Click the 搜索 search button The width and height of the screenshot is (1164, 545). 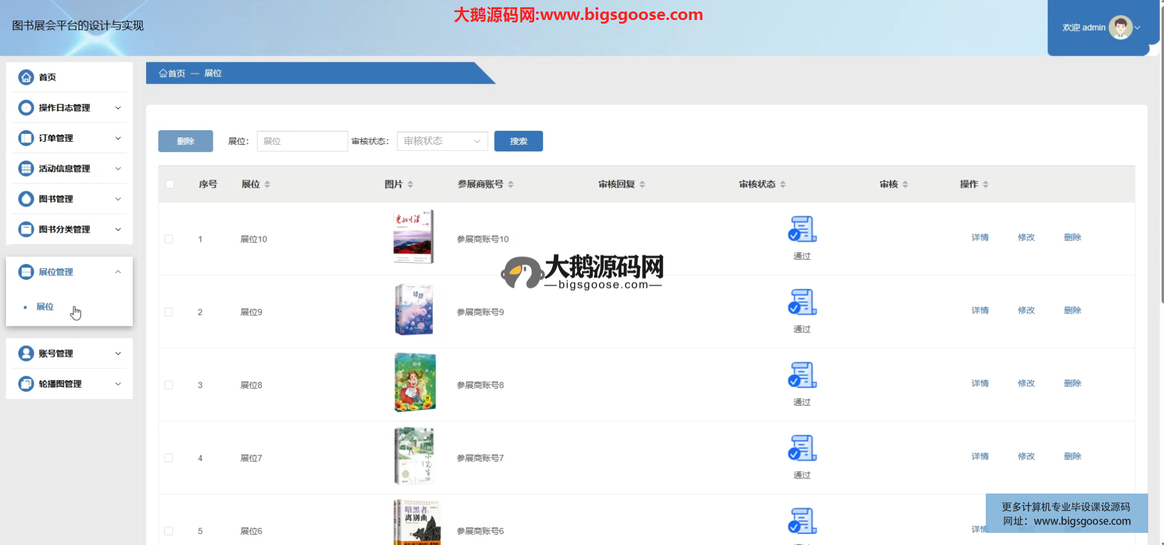click(x=518, y=141)
